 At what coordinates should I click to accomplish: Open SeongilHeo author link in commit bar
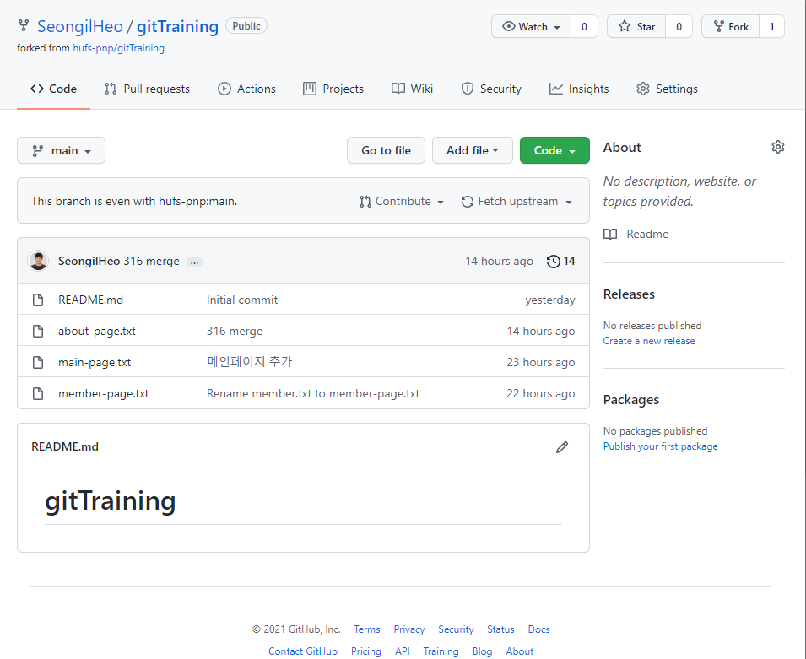pos(89,261)
